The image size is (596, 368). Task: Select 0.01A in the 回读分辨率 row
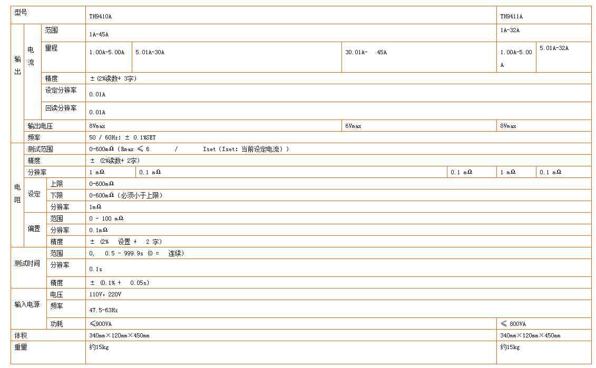(97, 112)
